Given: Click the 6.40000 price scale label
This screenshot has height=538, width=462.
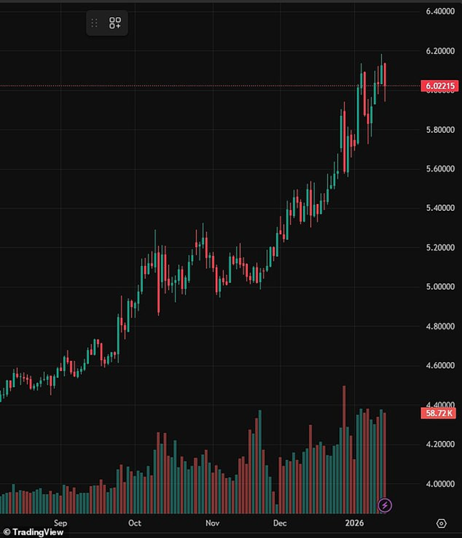Looking at the screenshot, I should tap(441, 11).
